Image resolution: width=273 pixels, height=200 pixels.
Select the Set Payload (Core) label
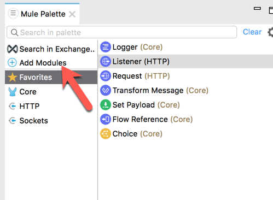(146, 105)
